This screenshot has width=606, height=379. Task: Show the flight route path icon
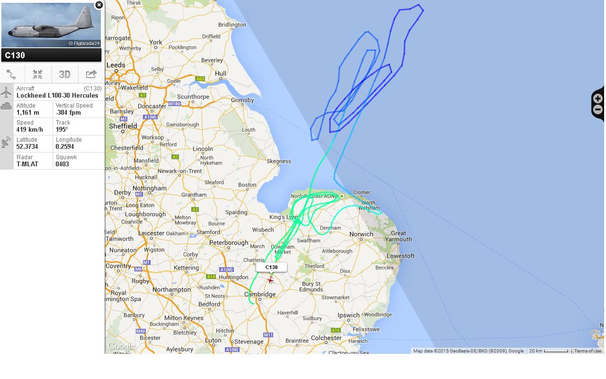(12, 74)
